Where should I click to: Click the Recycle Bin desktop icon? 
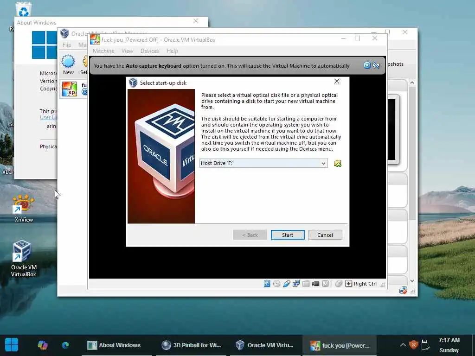23,10
